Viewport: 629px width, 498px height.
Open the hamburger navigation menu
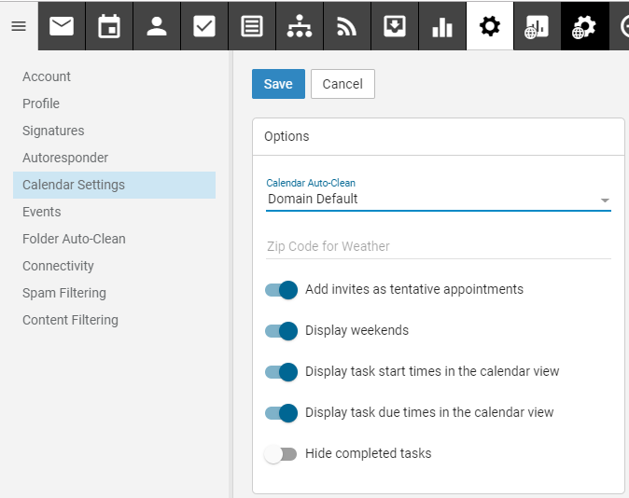(19, 26)
